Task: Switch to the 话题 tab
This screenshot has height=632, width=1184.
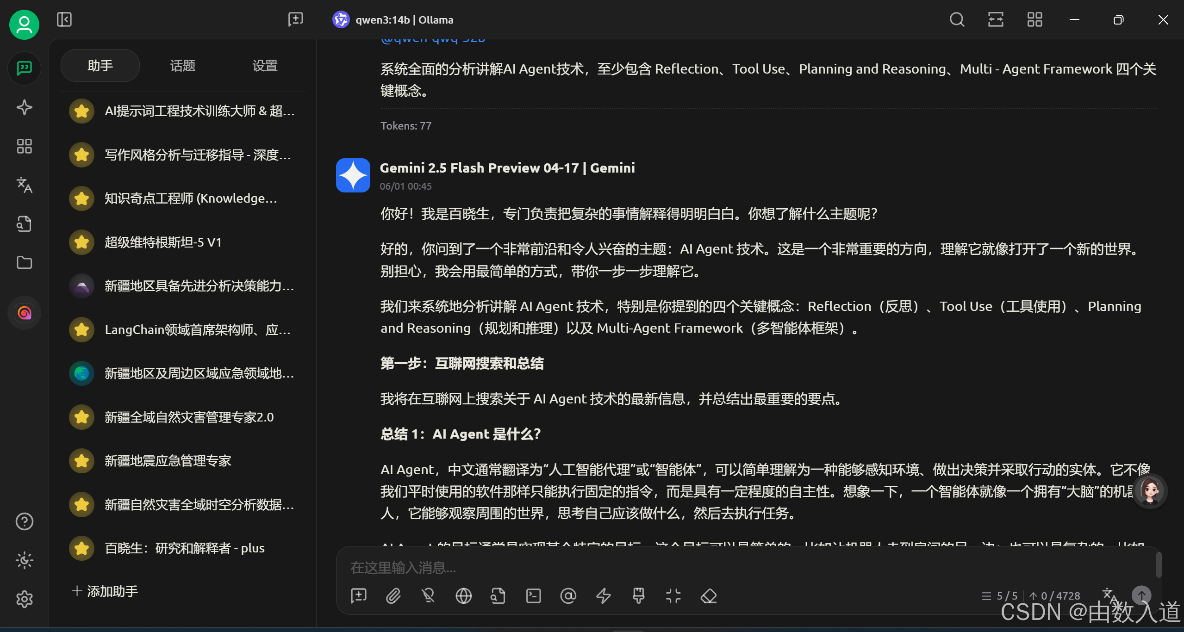Action: pyautogui.click(x=182, y=66)
